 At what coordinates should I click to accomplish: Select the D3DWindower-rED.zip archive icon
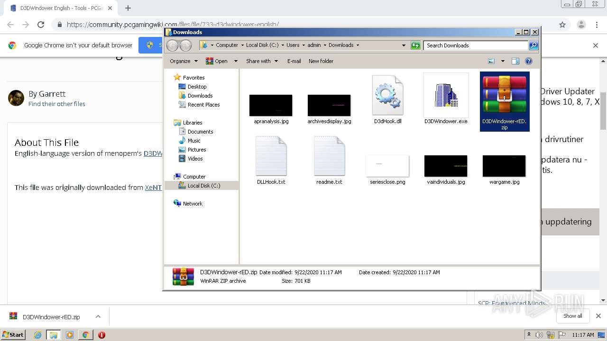504,95
